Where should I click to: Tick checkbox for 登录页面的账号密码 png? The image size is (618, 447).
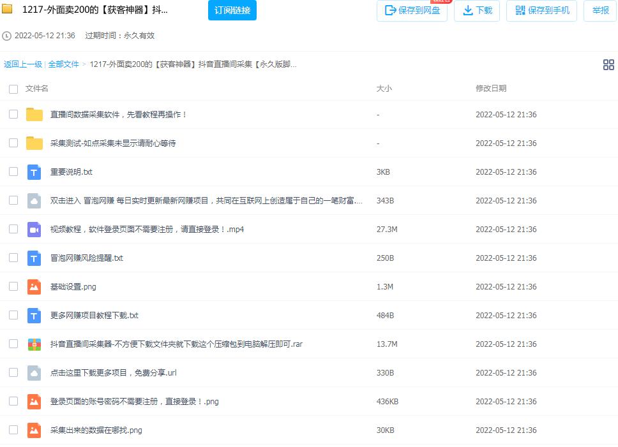coord(13,401)
